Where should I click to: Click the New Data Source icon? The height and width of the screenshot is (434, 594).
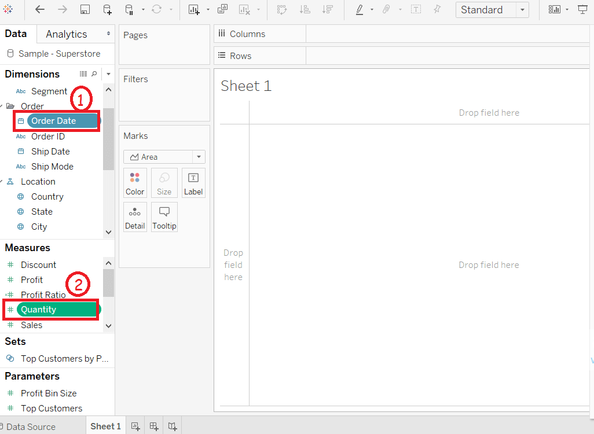click(108, 9)
